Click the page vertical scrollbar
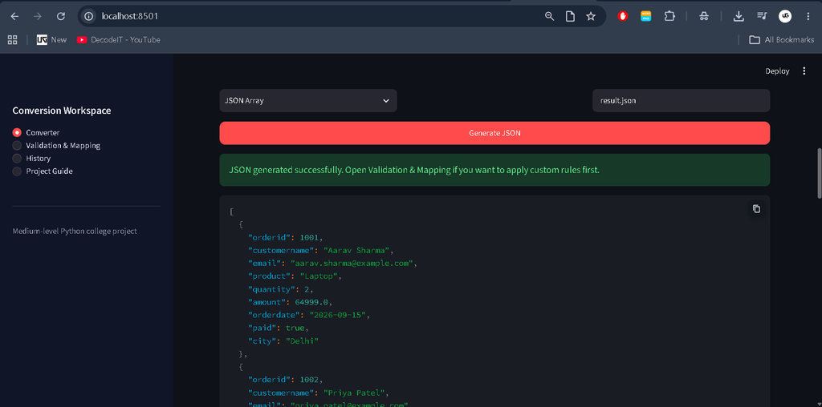Viewport: 822px width, 407px height. coord(819,174)
